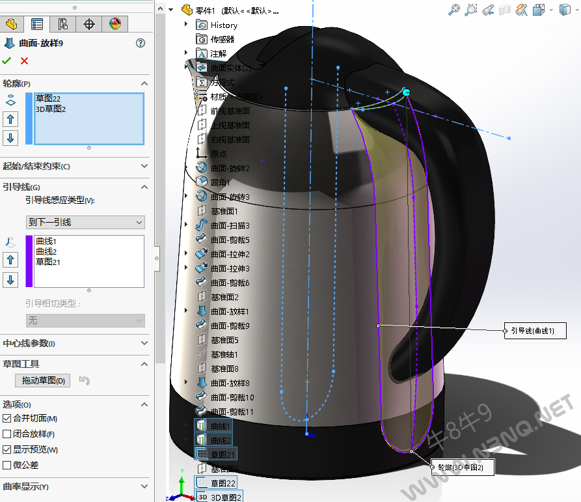Expand the History tree node
Screen dimensions: 581x502
186,25
